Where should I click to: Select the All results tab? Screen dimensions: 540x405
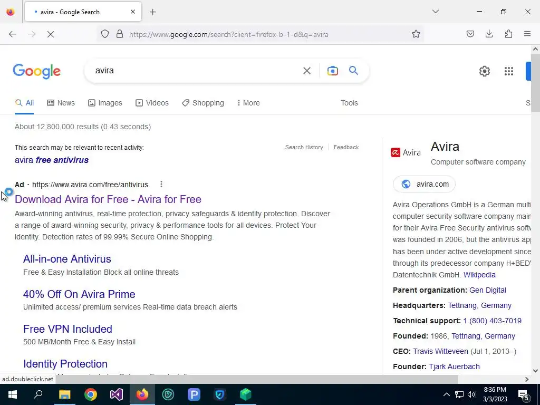(x=24, y=103)
